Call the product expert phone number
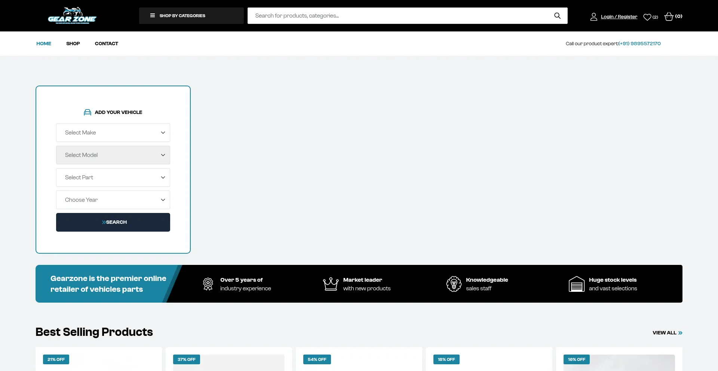 coord(639,44)
